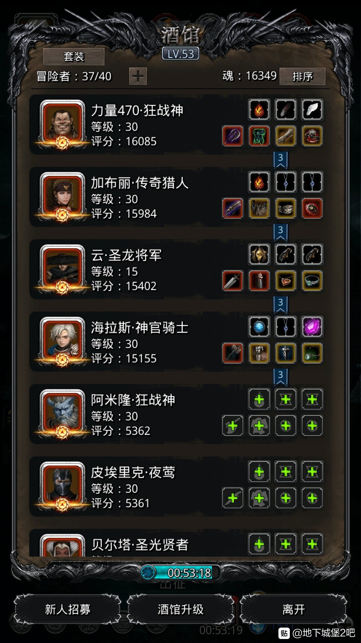Add weapon to 阿米隆·狂战神's empty slot

pyautogui.click(x=233, y=426)
